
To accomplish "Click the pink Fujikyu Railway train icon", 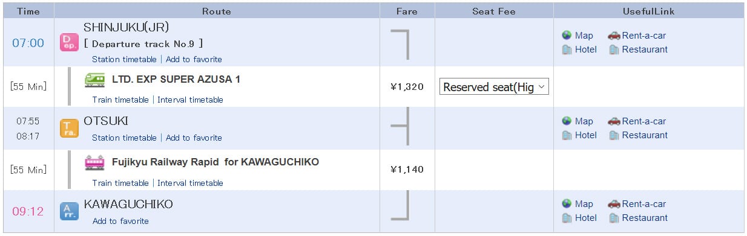I will coord(95,162).
